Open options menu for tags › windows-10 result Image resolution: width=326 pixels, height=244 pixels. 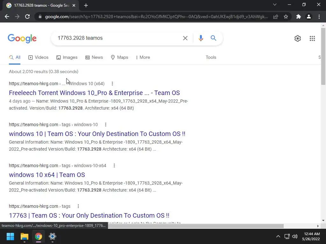tap(106, 125)
